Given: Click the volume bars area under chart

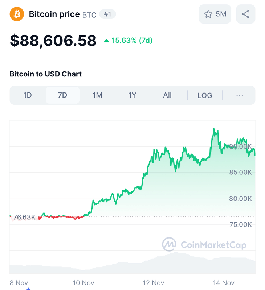Looking at the screenshot, I should pyautogui.click(x=132, y=264).
